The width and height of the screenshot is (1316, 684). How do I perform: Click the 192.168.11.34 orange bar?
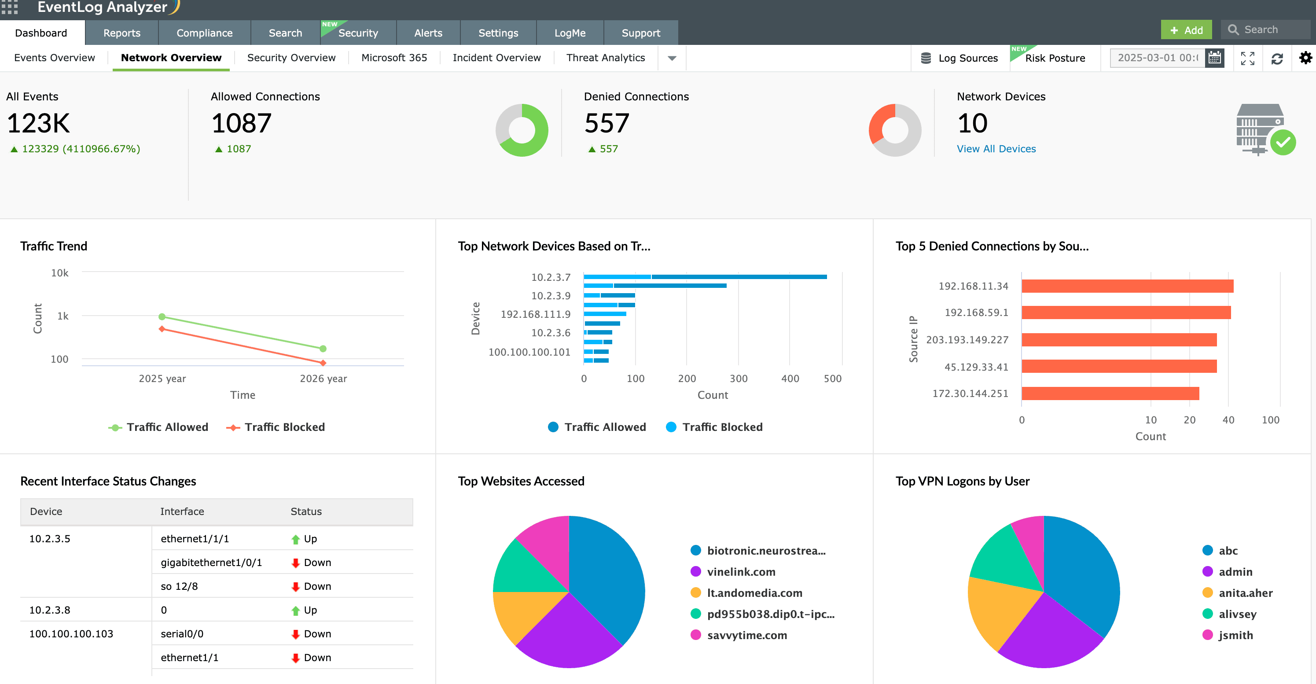pos(1127,286)
